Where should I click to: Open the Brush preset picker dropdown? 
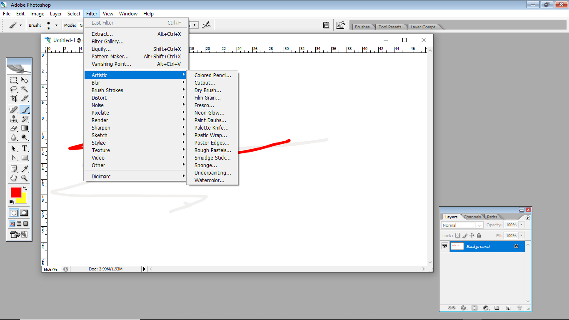56,25
